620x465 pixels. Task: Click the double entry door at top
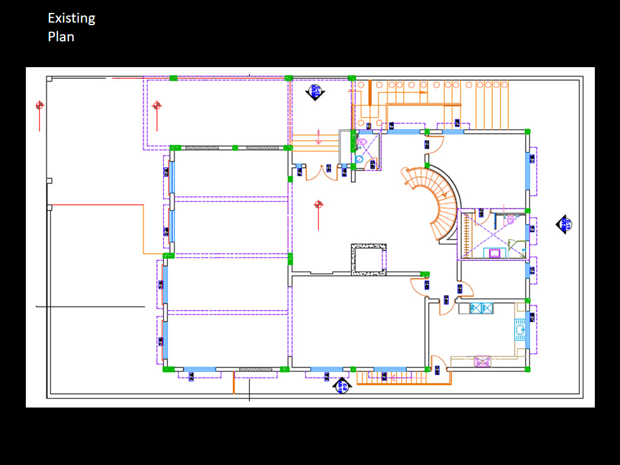click(314, 172)
